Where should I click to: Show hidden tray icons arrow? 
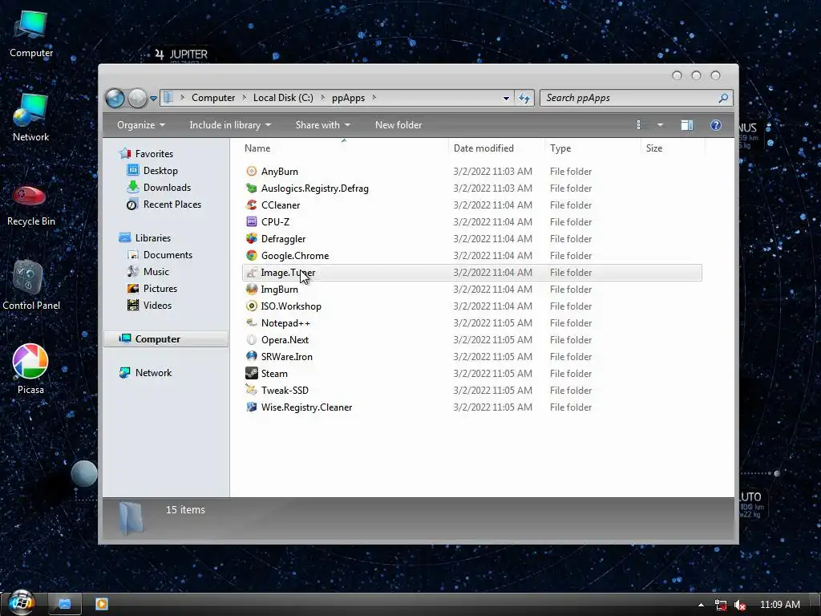coord(701,605)
